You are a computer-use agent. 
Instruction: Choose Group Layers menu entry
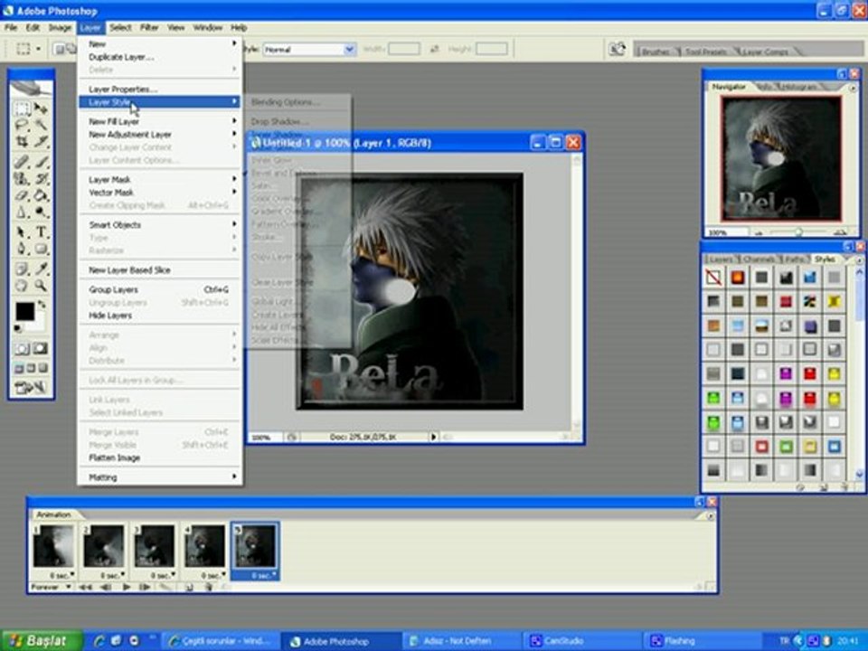[159, 289]
